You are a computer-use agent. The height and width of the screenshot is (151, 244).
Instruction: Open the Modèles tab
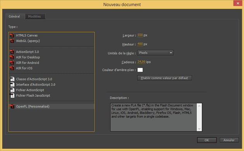point(35,16)
